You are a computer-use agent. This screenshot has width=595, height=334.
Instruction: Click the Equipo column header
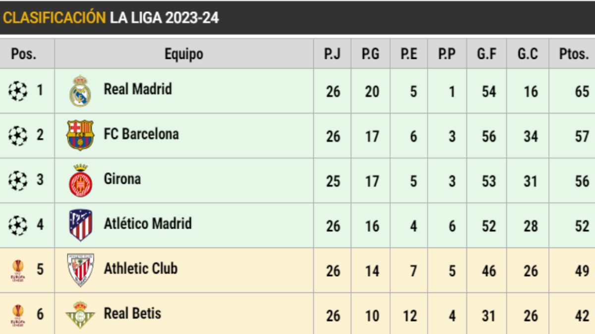click(184, 54)
